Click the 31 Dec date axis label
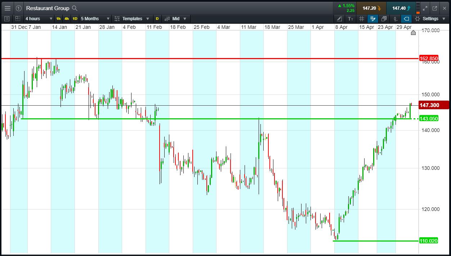The width and height of the screenshot is (451, 256). point(19,27)
